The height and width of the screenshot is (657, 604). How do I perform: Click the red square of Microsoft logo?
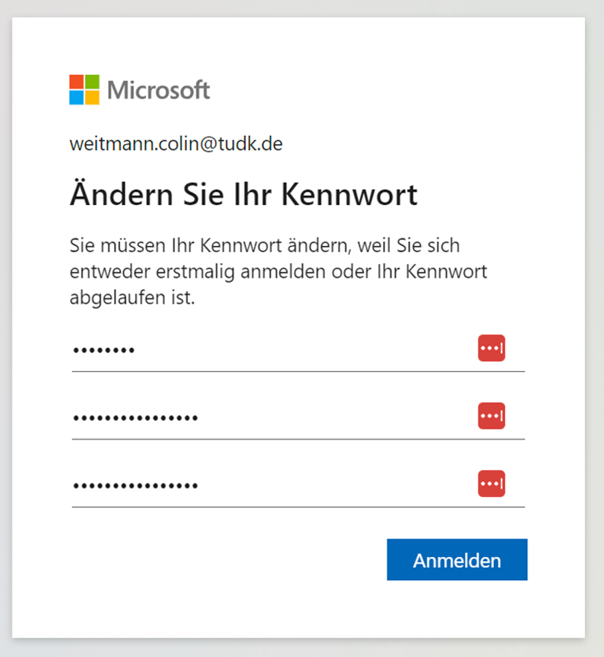tap(76, 81)
